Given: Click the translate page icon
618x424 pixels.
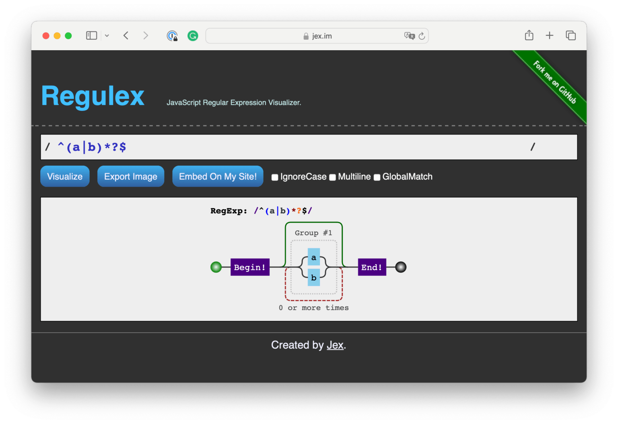Looking at the screenshot, I should pyautogui.click(x=409, y=36).
